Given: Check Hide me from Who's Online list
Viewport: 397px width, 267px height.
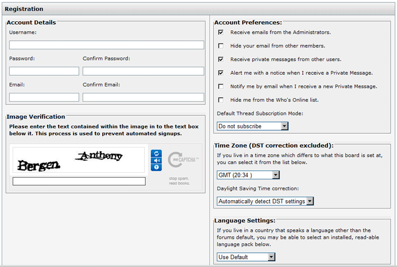Looking at the screenshot, I should (221, 100).
